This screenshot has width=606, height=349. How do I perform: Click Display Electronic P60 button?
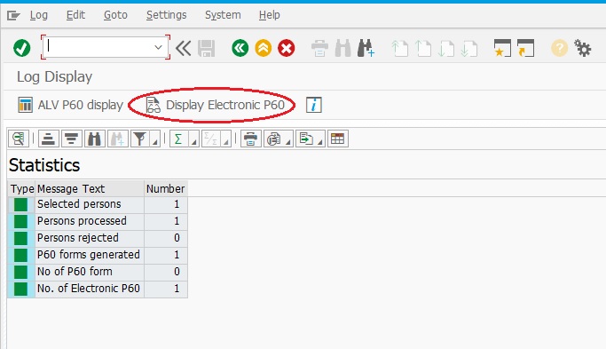click(216, 105)
